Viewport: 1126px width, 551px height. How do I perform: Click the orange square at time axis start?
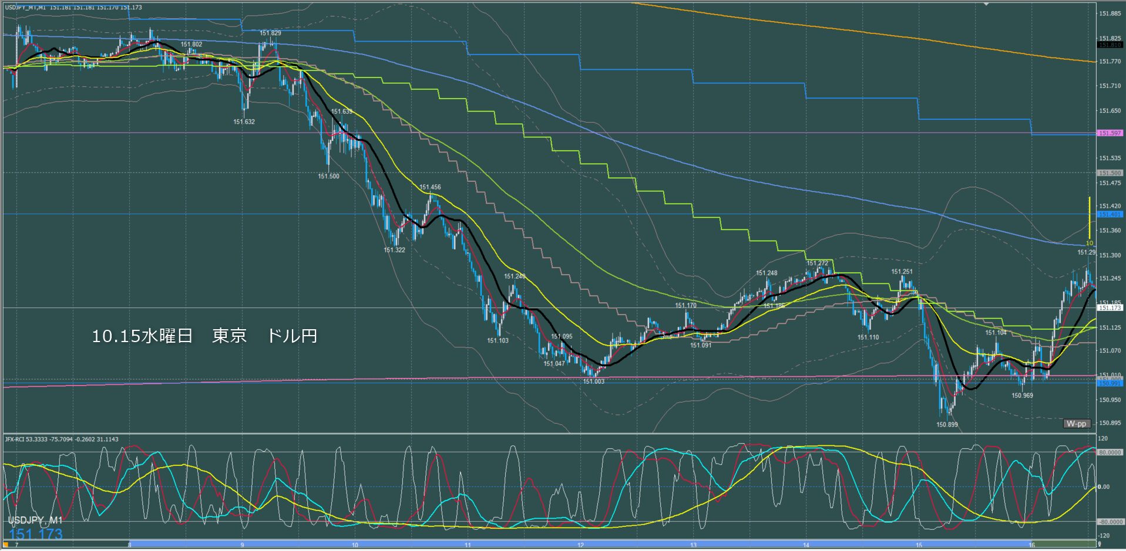[6, 545]
